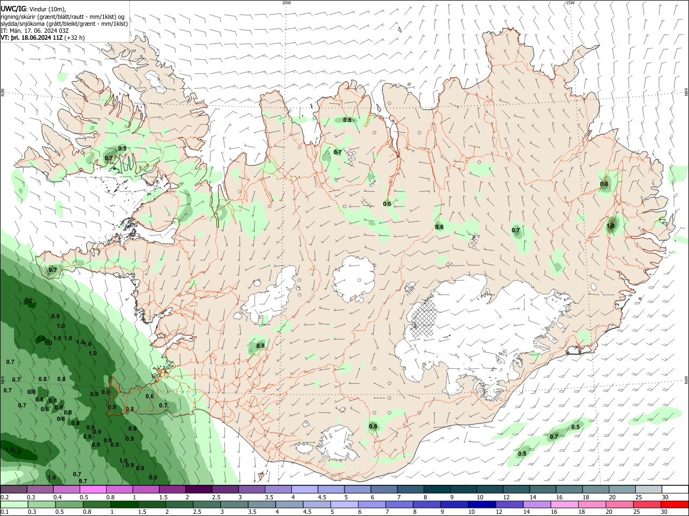The height and width of the screenshot is (516, 689).
Task: Click the '20W' longitude label
Action: (286, 3)
